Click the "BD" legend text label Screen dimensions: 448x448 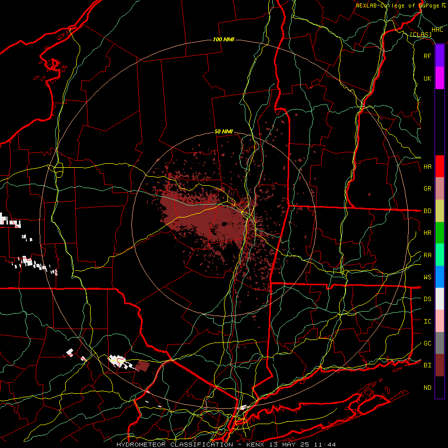[x=427, y=211]
